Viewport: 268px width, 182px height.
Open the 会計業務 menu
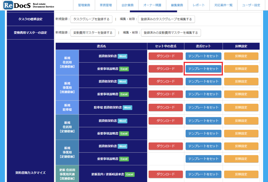[x=127, y=5]
